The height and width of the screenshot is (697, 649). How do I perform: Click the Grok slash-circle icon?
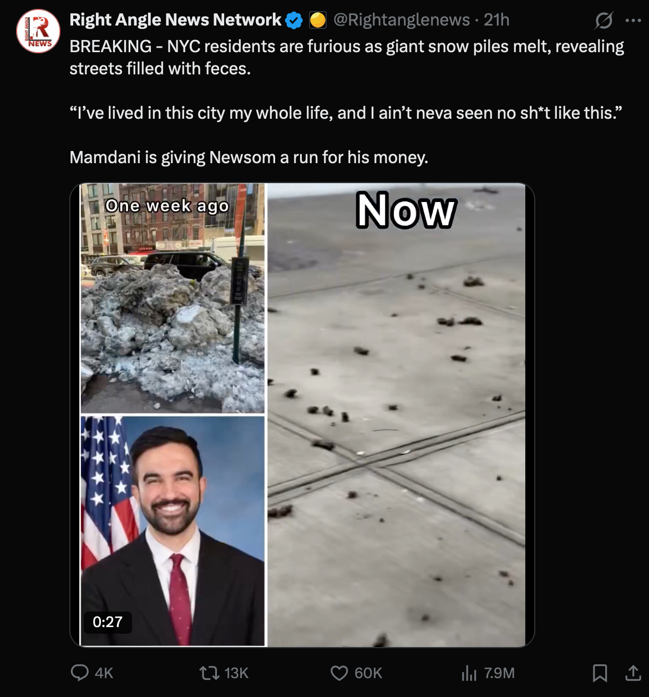pos(604,21)
